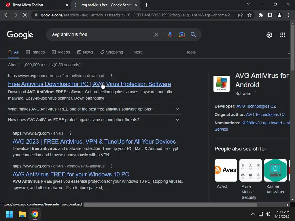This screenshot has width=295, height=221.
Task: Close the avg antivirus free tab
Action: 136,5
